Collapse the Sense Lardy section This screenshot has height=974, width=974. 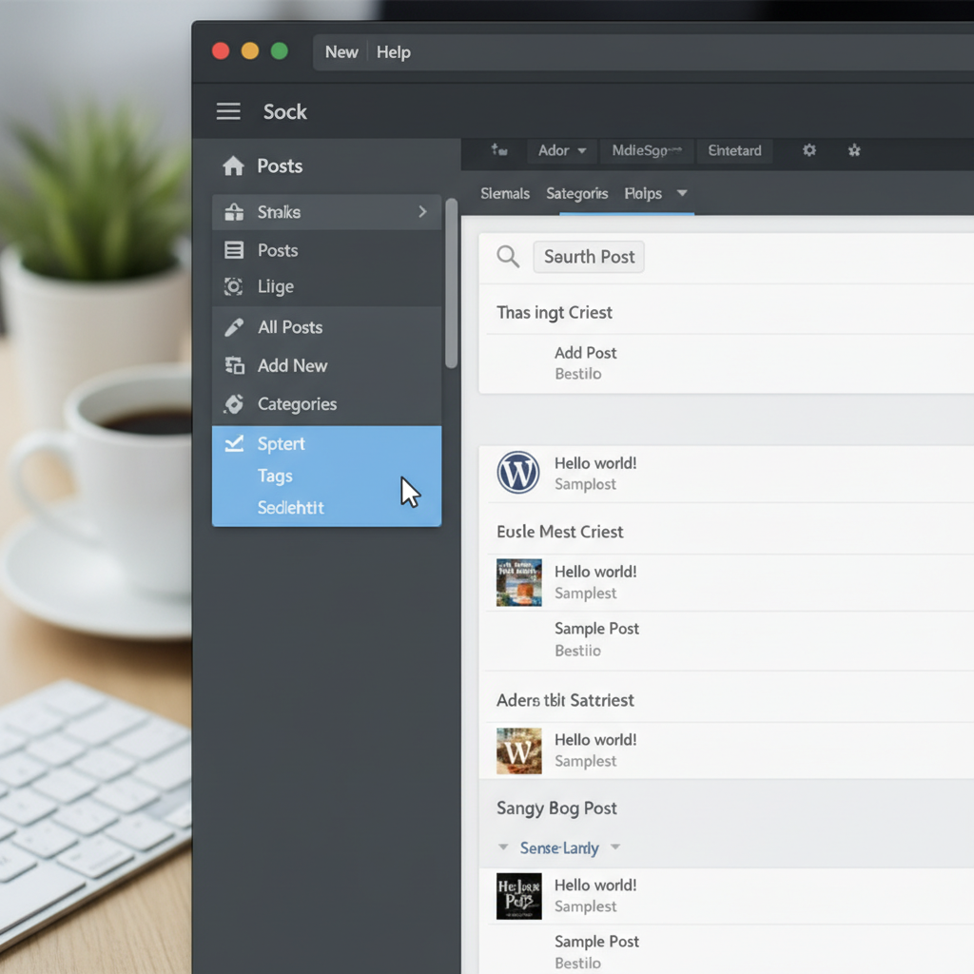pos(502,847)
